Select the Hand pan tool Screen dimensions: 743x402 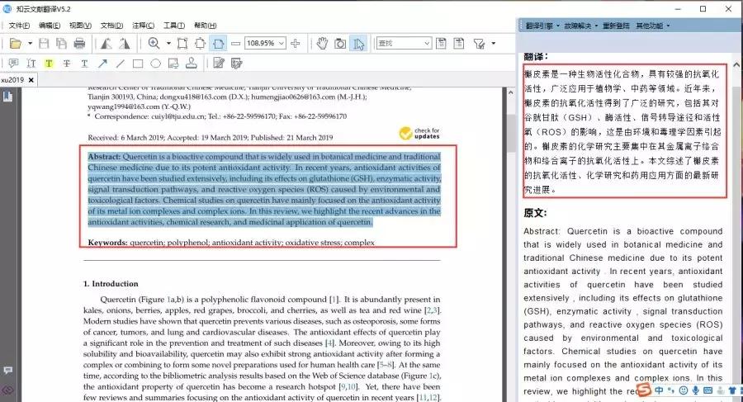pyautogui.click(x=322, y=44)
